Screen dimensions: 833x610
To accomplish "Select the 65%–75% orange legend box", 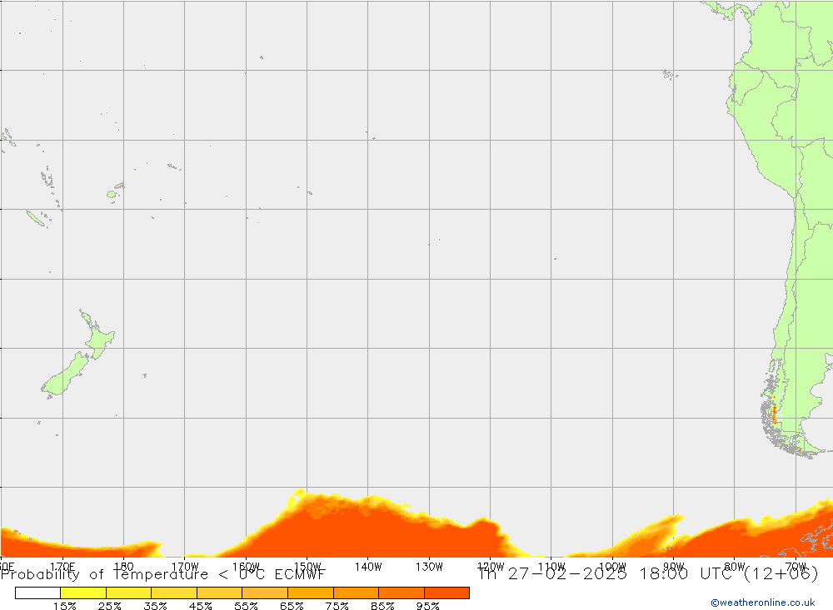I will point(311,593).
